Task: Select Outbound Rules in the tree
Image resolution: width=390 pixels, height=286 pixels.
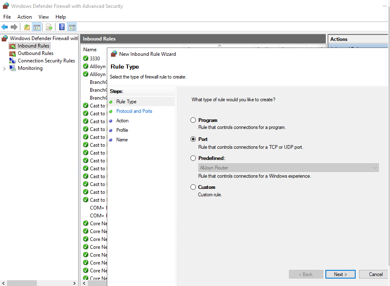Action: click(36, 53)
